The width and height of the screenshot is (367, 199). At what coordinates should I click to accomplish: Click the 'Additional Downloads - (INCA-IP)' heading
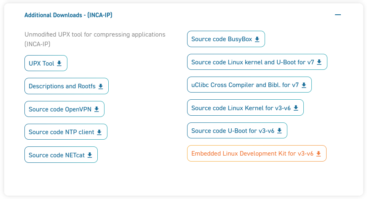[68, 15]
